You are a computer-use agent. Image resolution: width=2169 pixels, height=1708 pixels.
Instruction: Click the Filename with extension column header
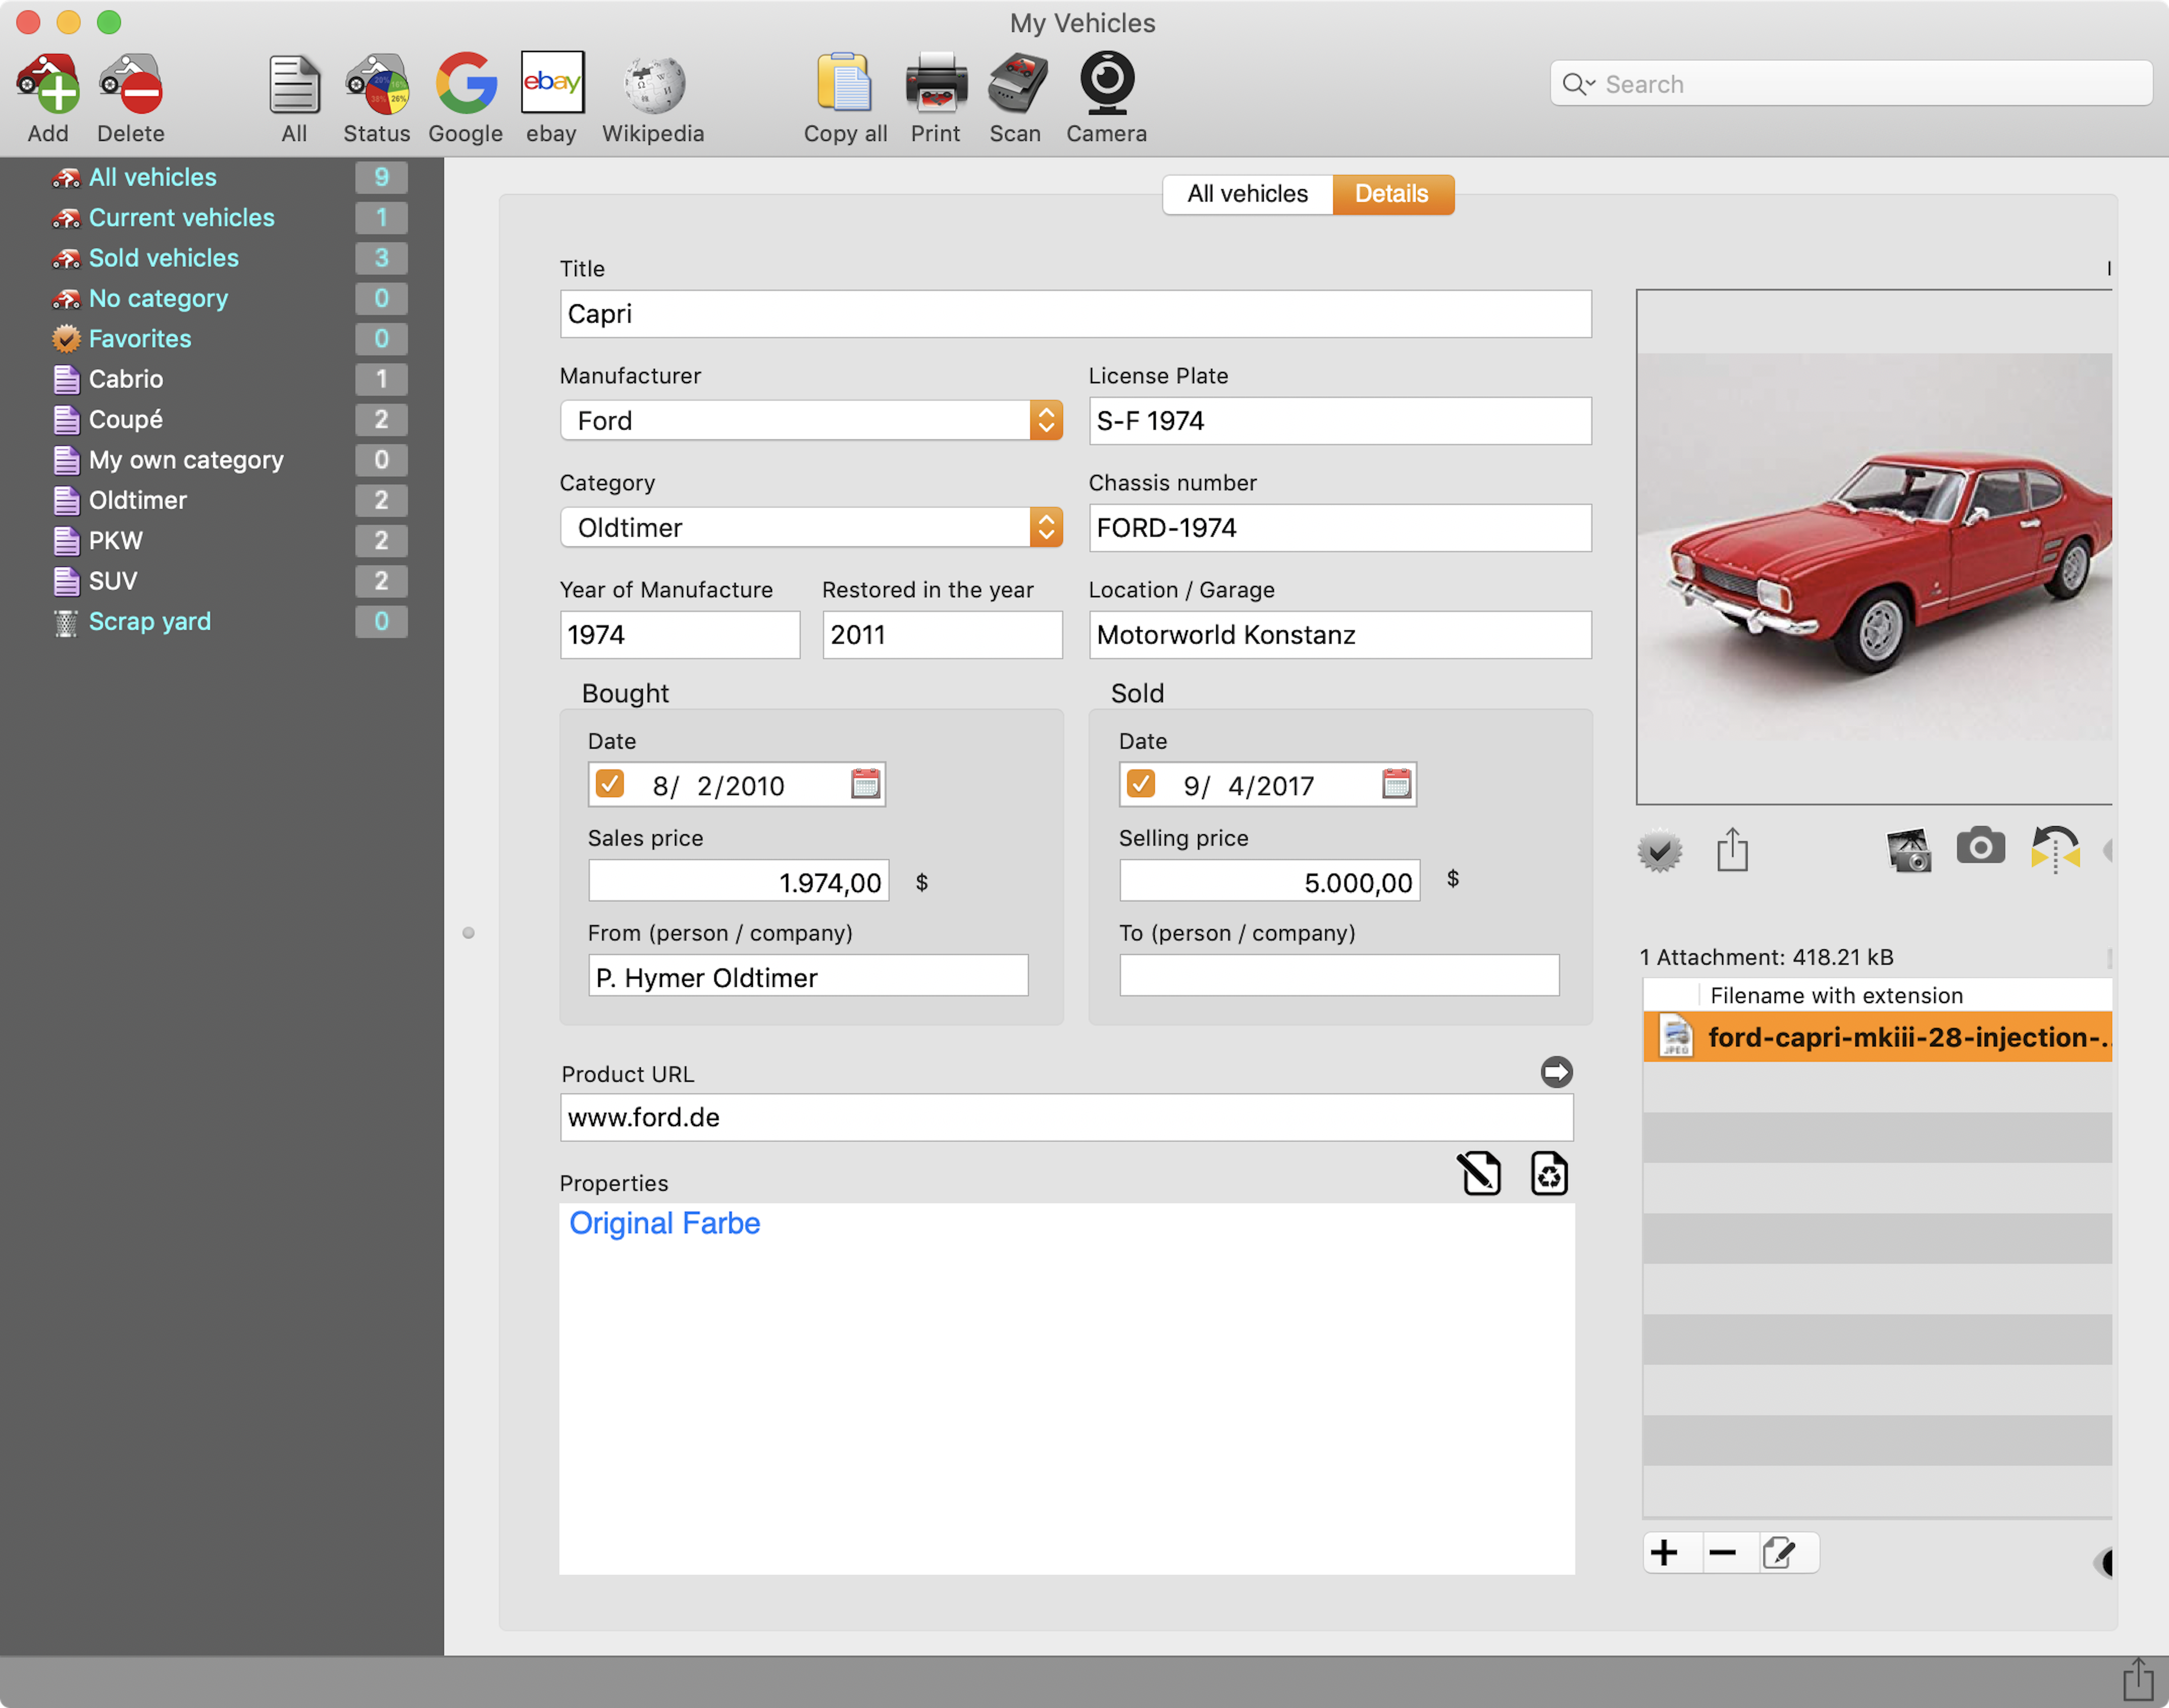1837,995
